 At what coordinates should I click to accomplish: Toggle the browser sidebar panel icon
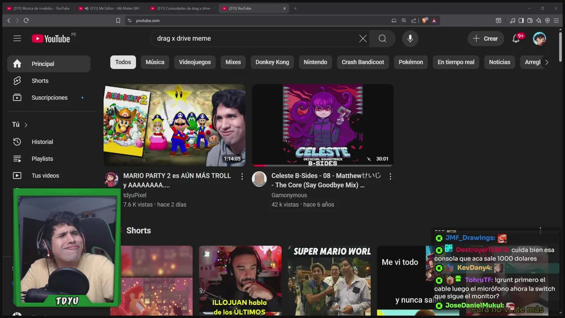click(x=521, y=20)
